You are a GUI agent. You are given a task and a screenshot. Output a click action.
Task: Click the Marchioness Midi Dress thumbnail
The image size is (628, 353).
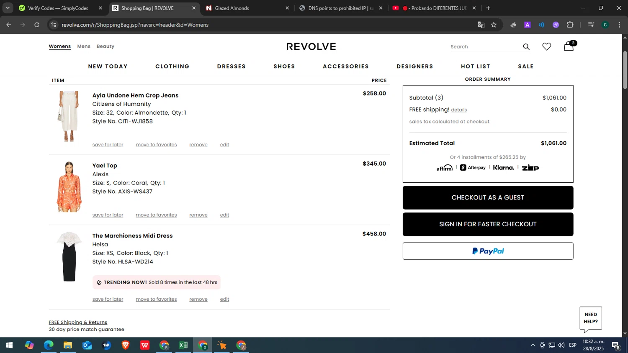click(69, 257)
